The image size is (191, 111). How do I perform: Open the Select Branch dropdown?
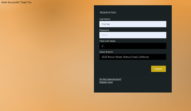point(133,57)
